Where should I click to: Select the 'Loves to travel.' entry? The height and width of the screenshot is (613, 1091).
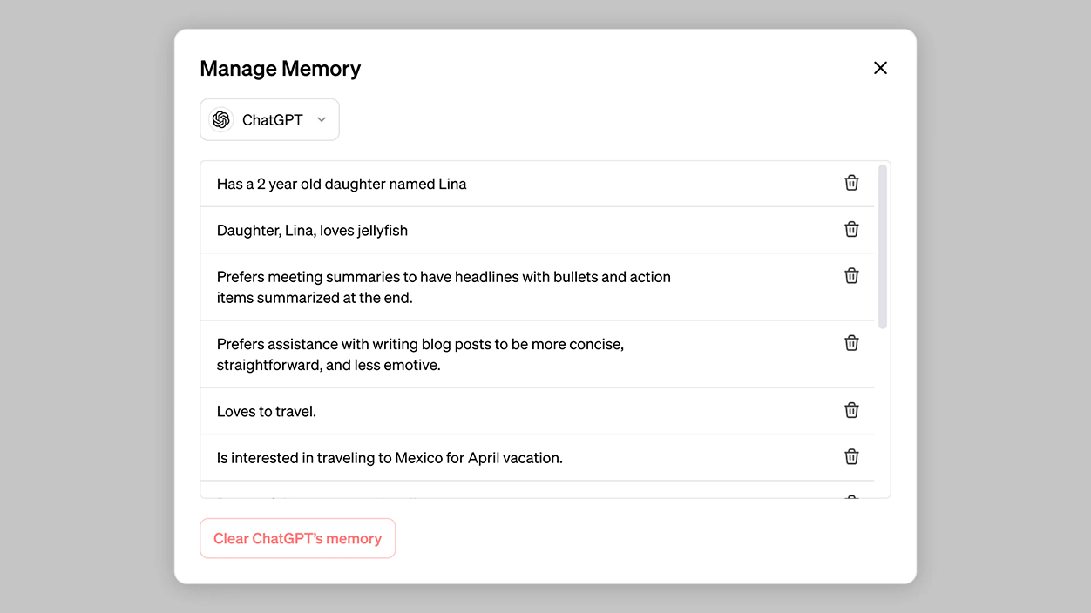click(267, 411)
